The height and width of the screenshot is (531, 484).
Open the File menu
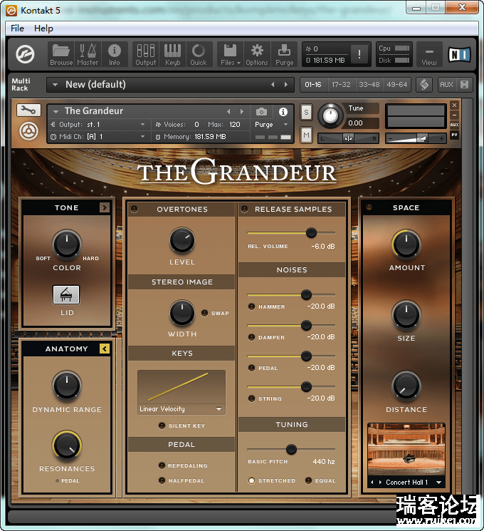(x=17, y=28)
